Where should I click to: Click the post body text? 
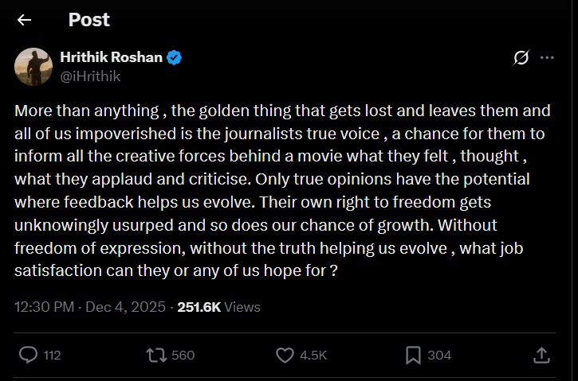point(271,191)
